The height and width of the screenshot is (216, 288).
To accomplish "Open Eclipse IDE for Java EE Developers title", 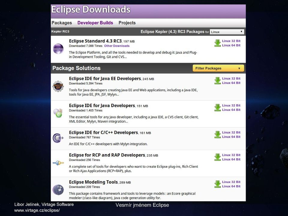I will 105,79.
